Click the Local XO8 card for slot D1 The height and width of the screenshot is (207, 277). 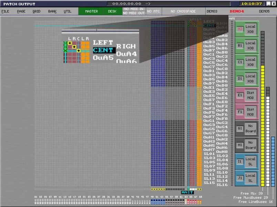coord(250,79)
